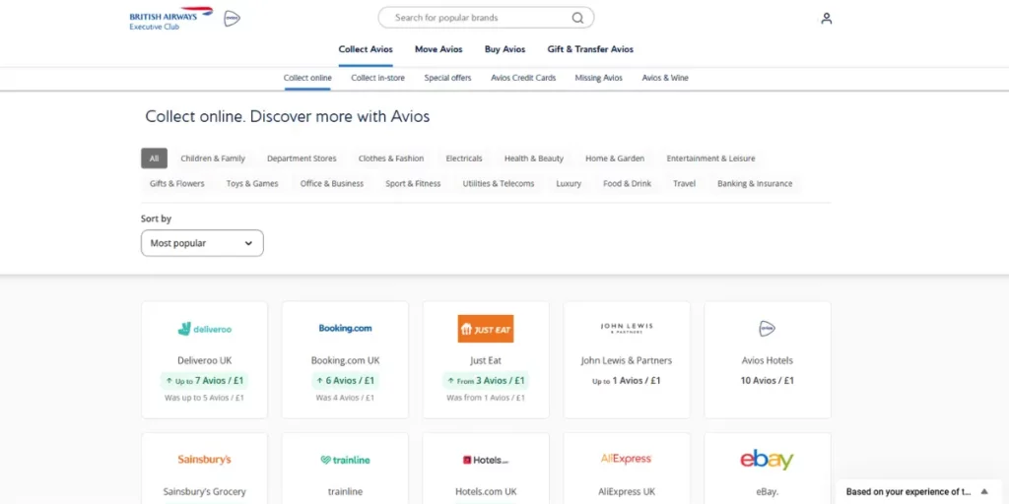
Task: Open the Missing Avios link
Action: point(598,78)
